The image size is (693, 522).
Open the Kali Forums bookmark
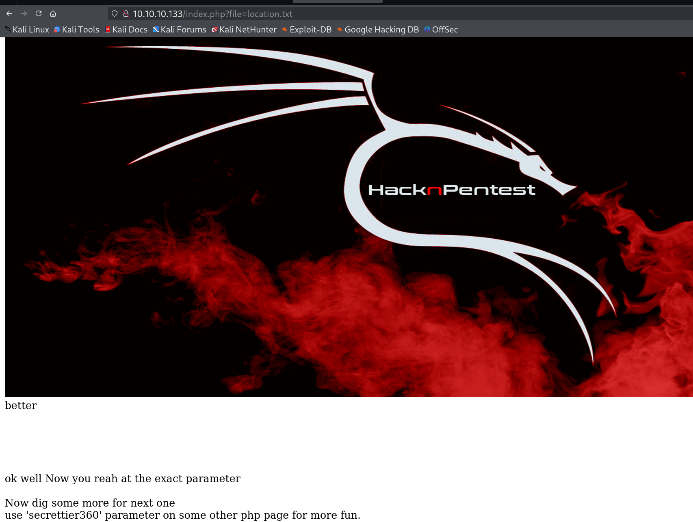click(180, 30)
